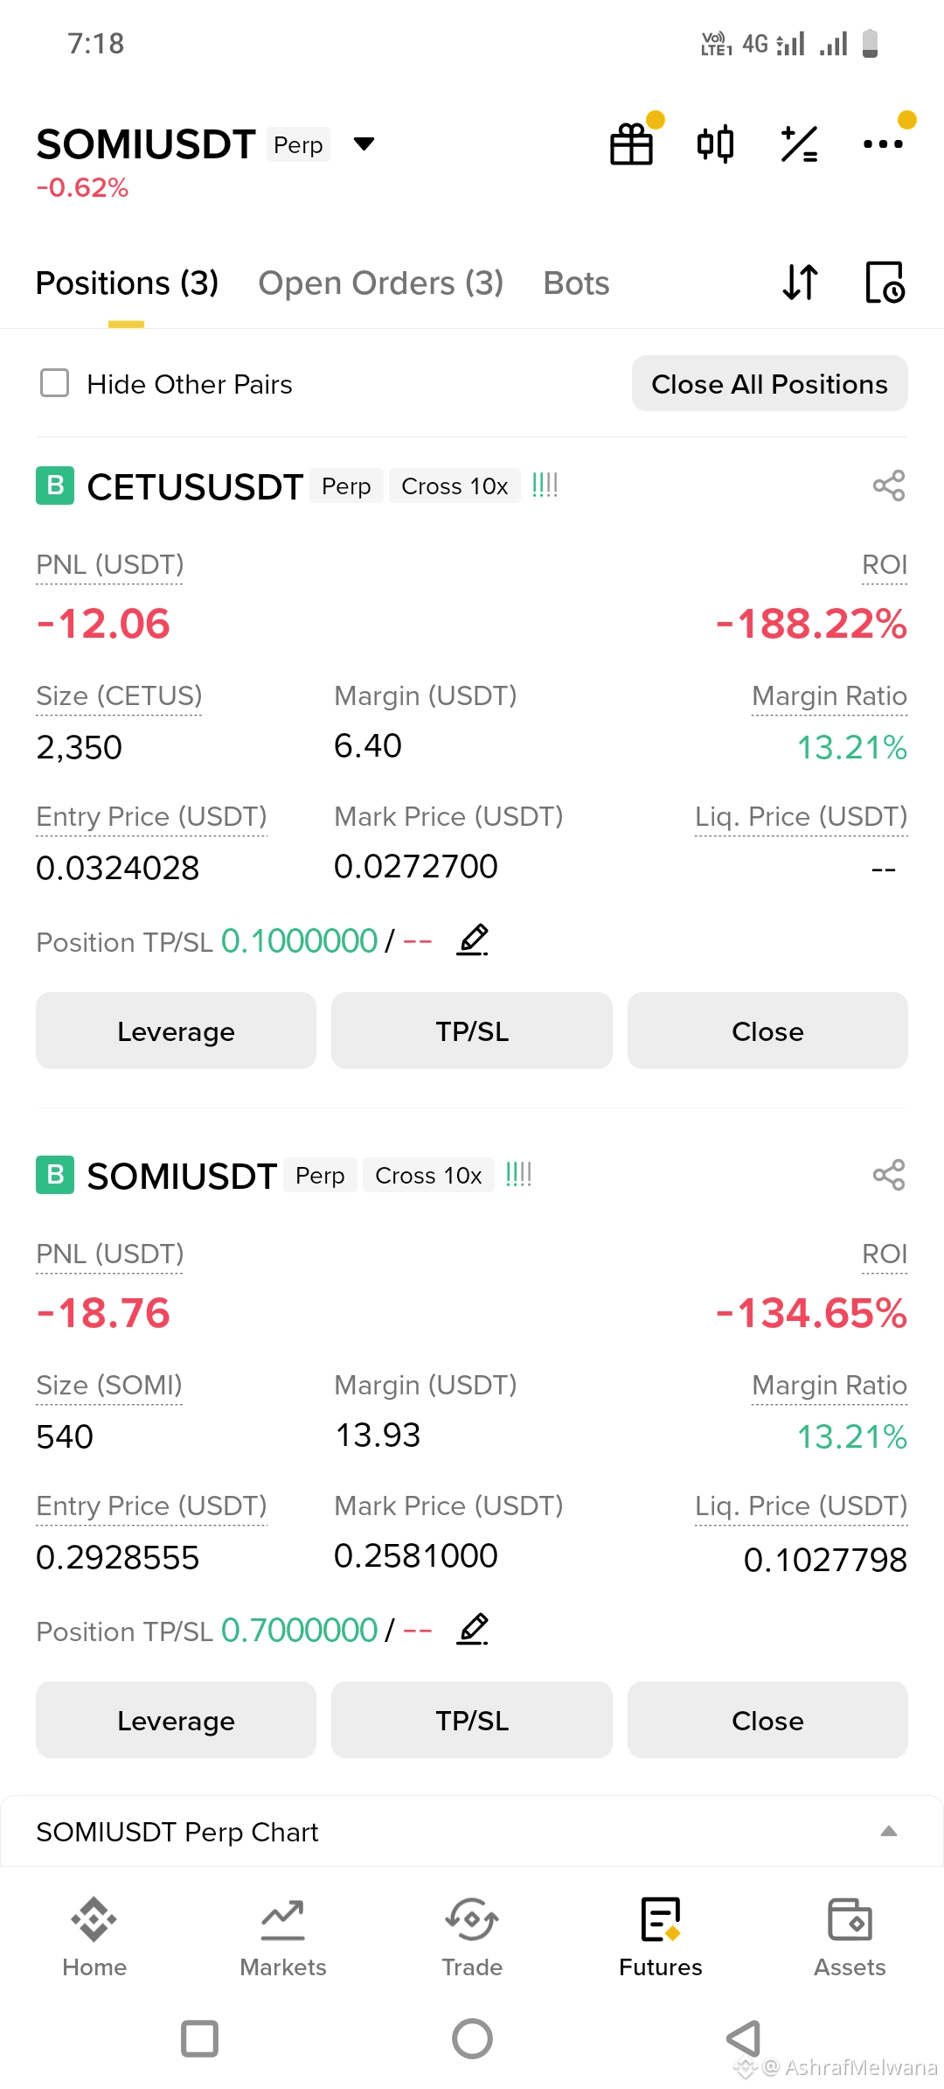Go to the Assets wallet tab
The width and height of the screenshot is (944, 2089).
(850, 1937)
